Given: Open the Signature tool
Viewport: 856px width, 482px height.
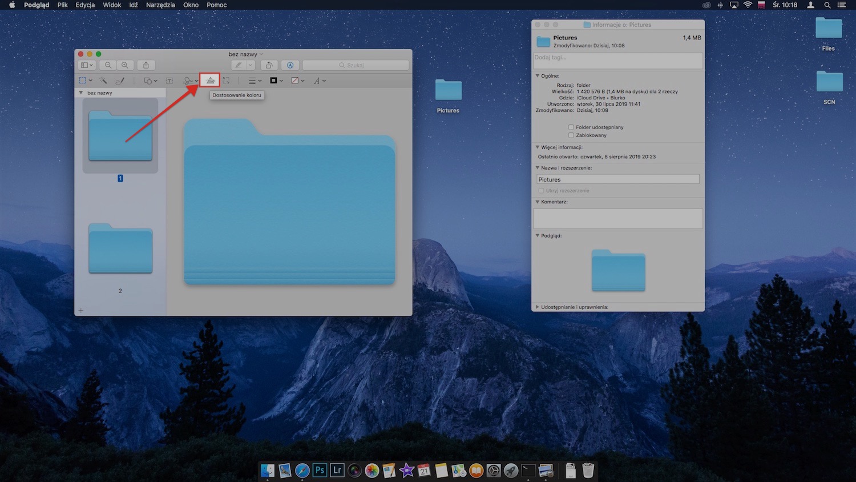Looking at the screenshot, I should pos(188,80).
